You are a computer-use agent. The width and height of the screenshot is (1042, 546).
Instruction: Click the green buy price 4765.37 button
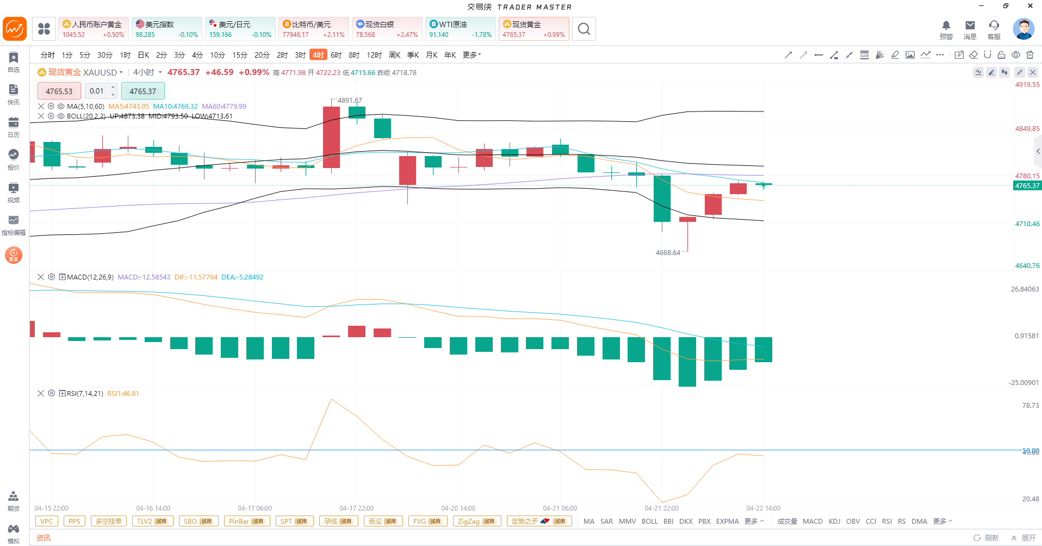[x=143, y=91]
